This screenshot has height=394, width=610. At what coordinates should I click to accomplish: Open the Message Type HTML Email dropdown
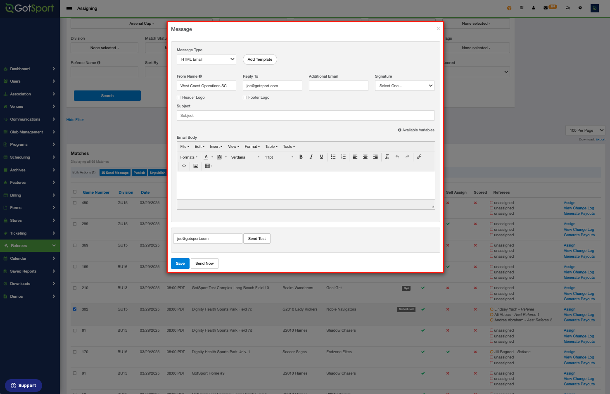[206, 59]
